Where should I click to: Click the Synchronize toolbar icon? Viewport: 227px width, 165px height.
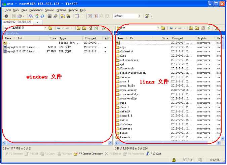click(x=36, y=16)
